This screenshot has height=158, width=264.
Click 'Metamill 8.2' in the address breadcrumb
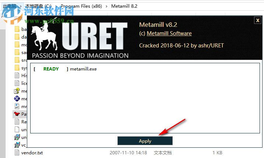[x=124, y=6]
